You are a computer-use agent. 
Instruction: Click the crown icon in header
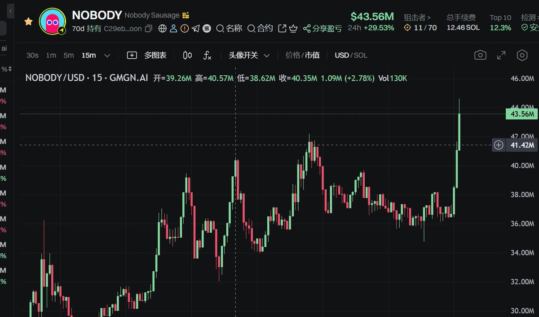(x=293, y=29)
